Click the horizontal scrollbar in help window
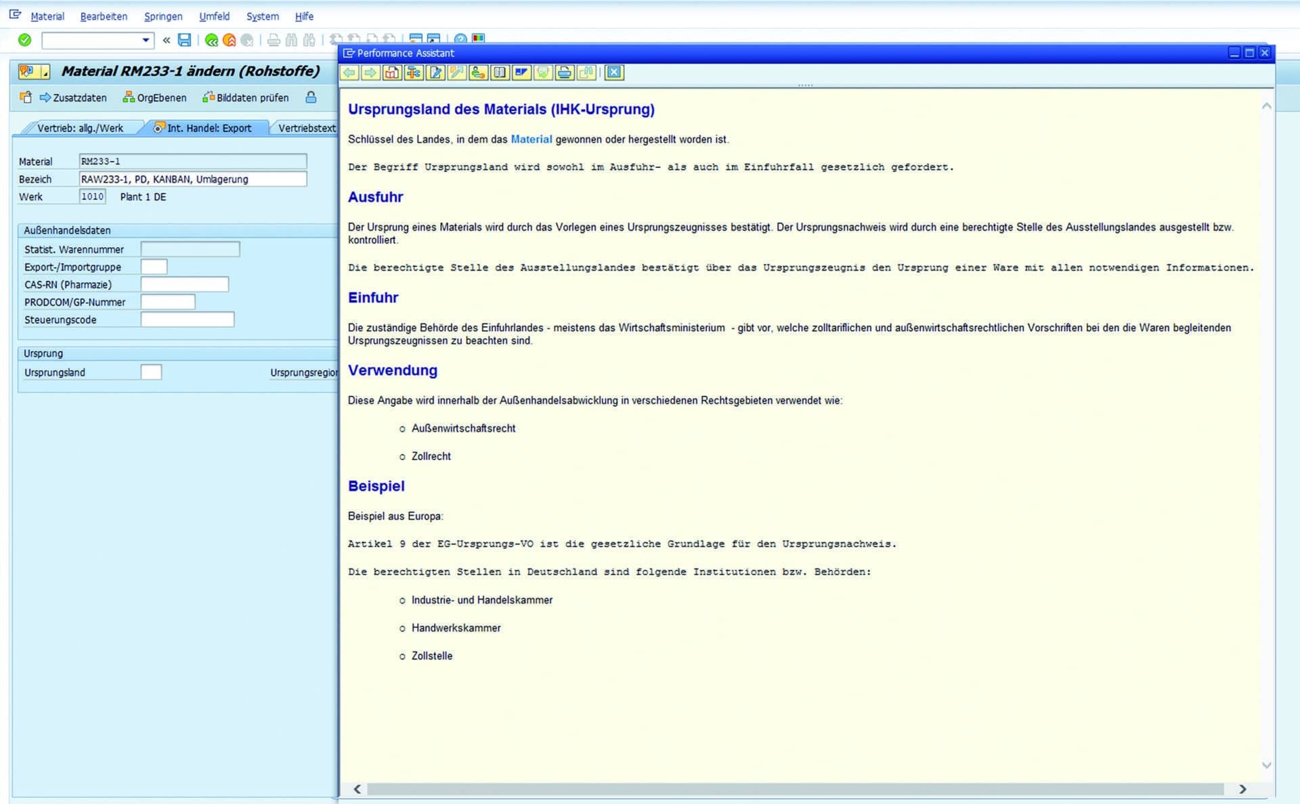Screen dimensions: 1300x804 pos(796,789)
